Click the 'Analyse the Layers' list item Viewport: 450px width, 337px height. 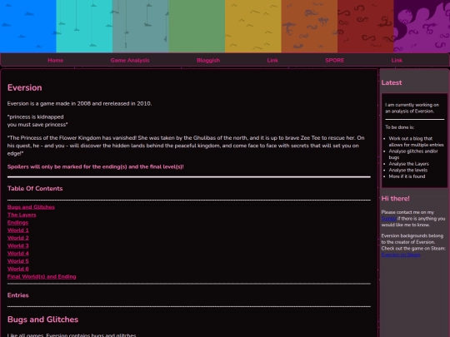[408, 164]
